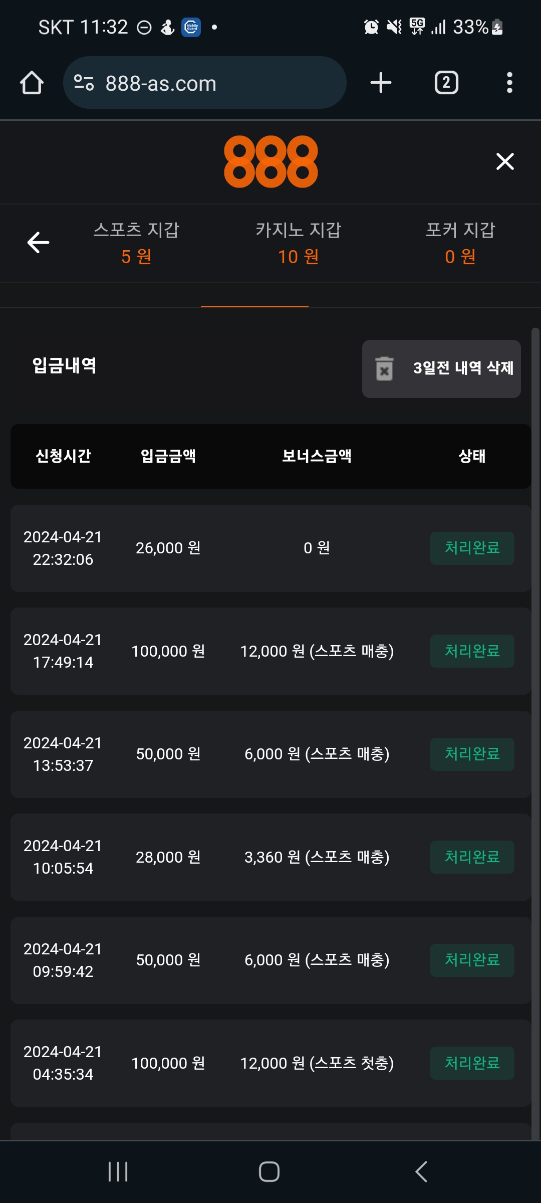Tap the 888-as.com address bar
The height and width of the screenshot is (1203, 541).
(210, 83)
